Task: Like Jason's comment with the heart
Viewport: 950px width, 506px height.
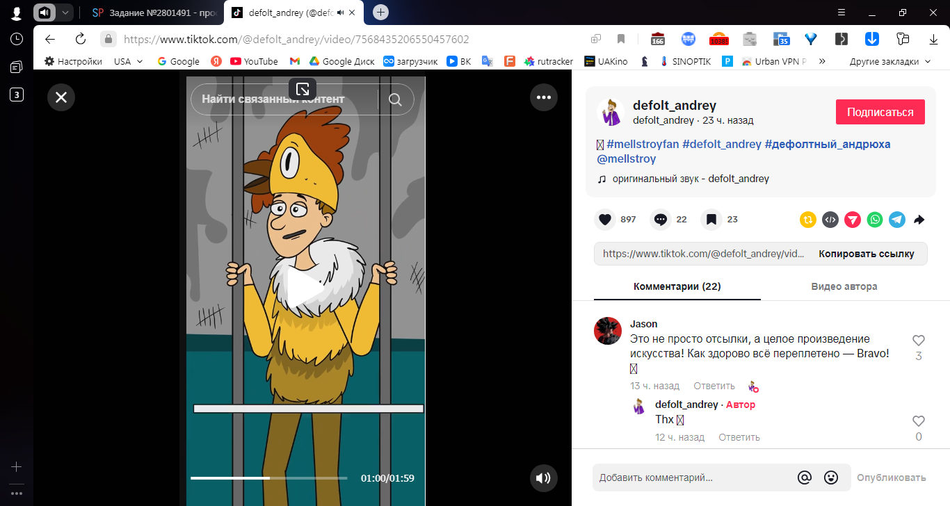Action: (x=918, y=341)
